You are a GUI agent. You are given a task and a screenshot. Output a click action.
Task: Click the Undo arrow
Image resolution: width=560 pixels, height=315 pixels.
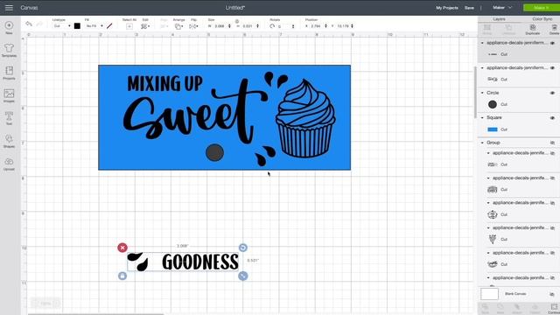tap(29, 24)
